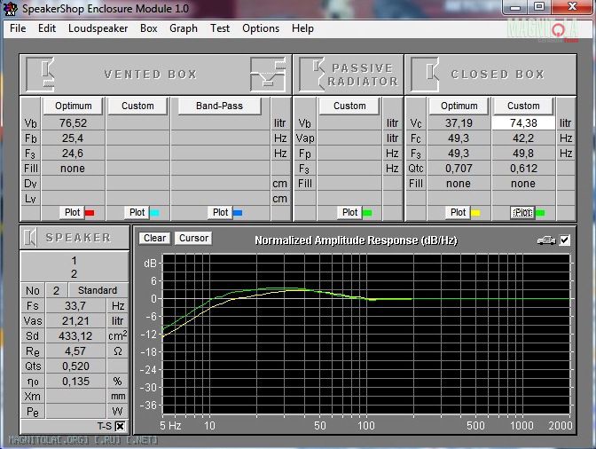Click the Band-Pass box diagram icon
This screenshot has height=449, width=596.
268,75
